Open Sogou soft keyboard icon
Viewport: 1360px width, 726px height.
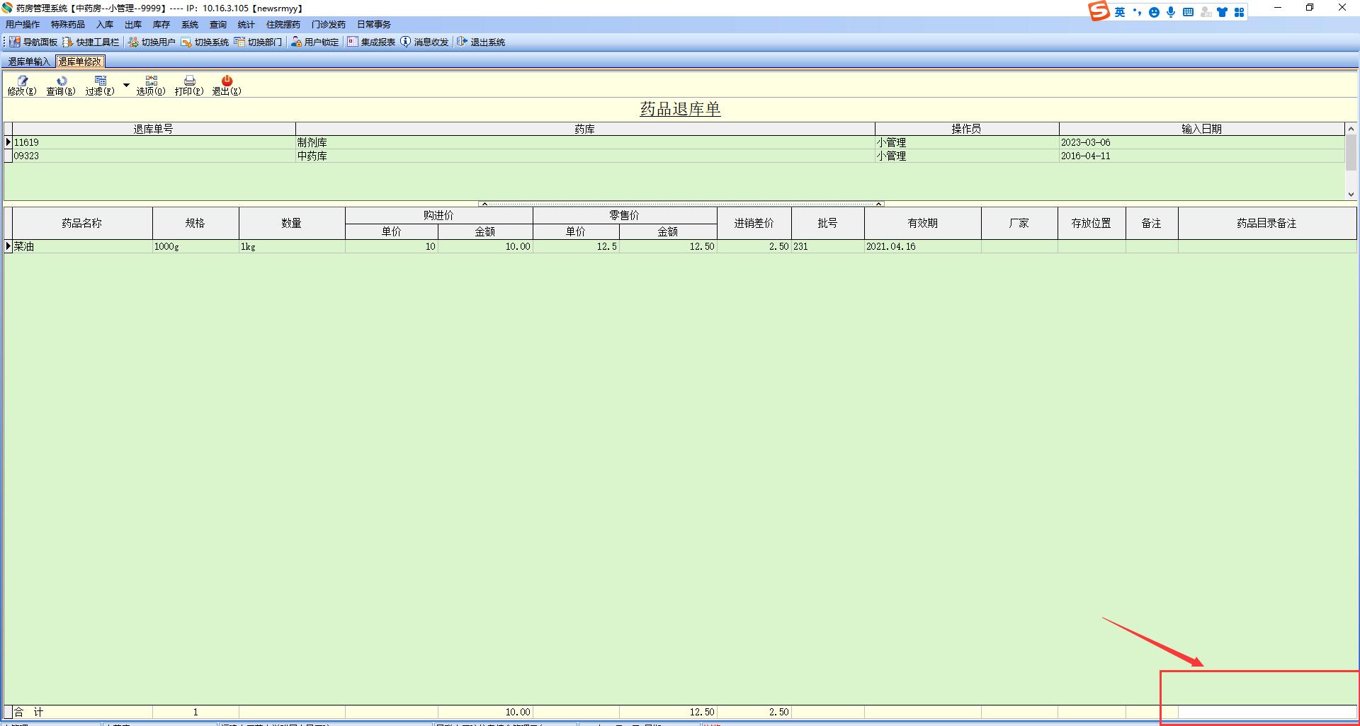pos(1188,12)
